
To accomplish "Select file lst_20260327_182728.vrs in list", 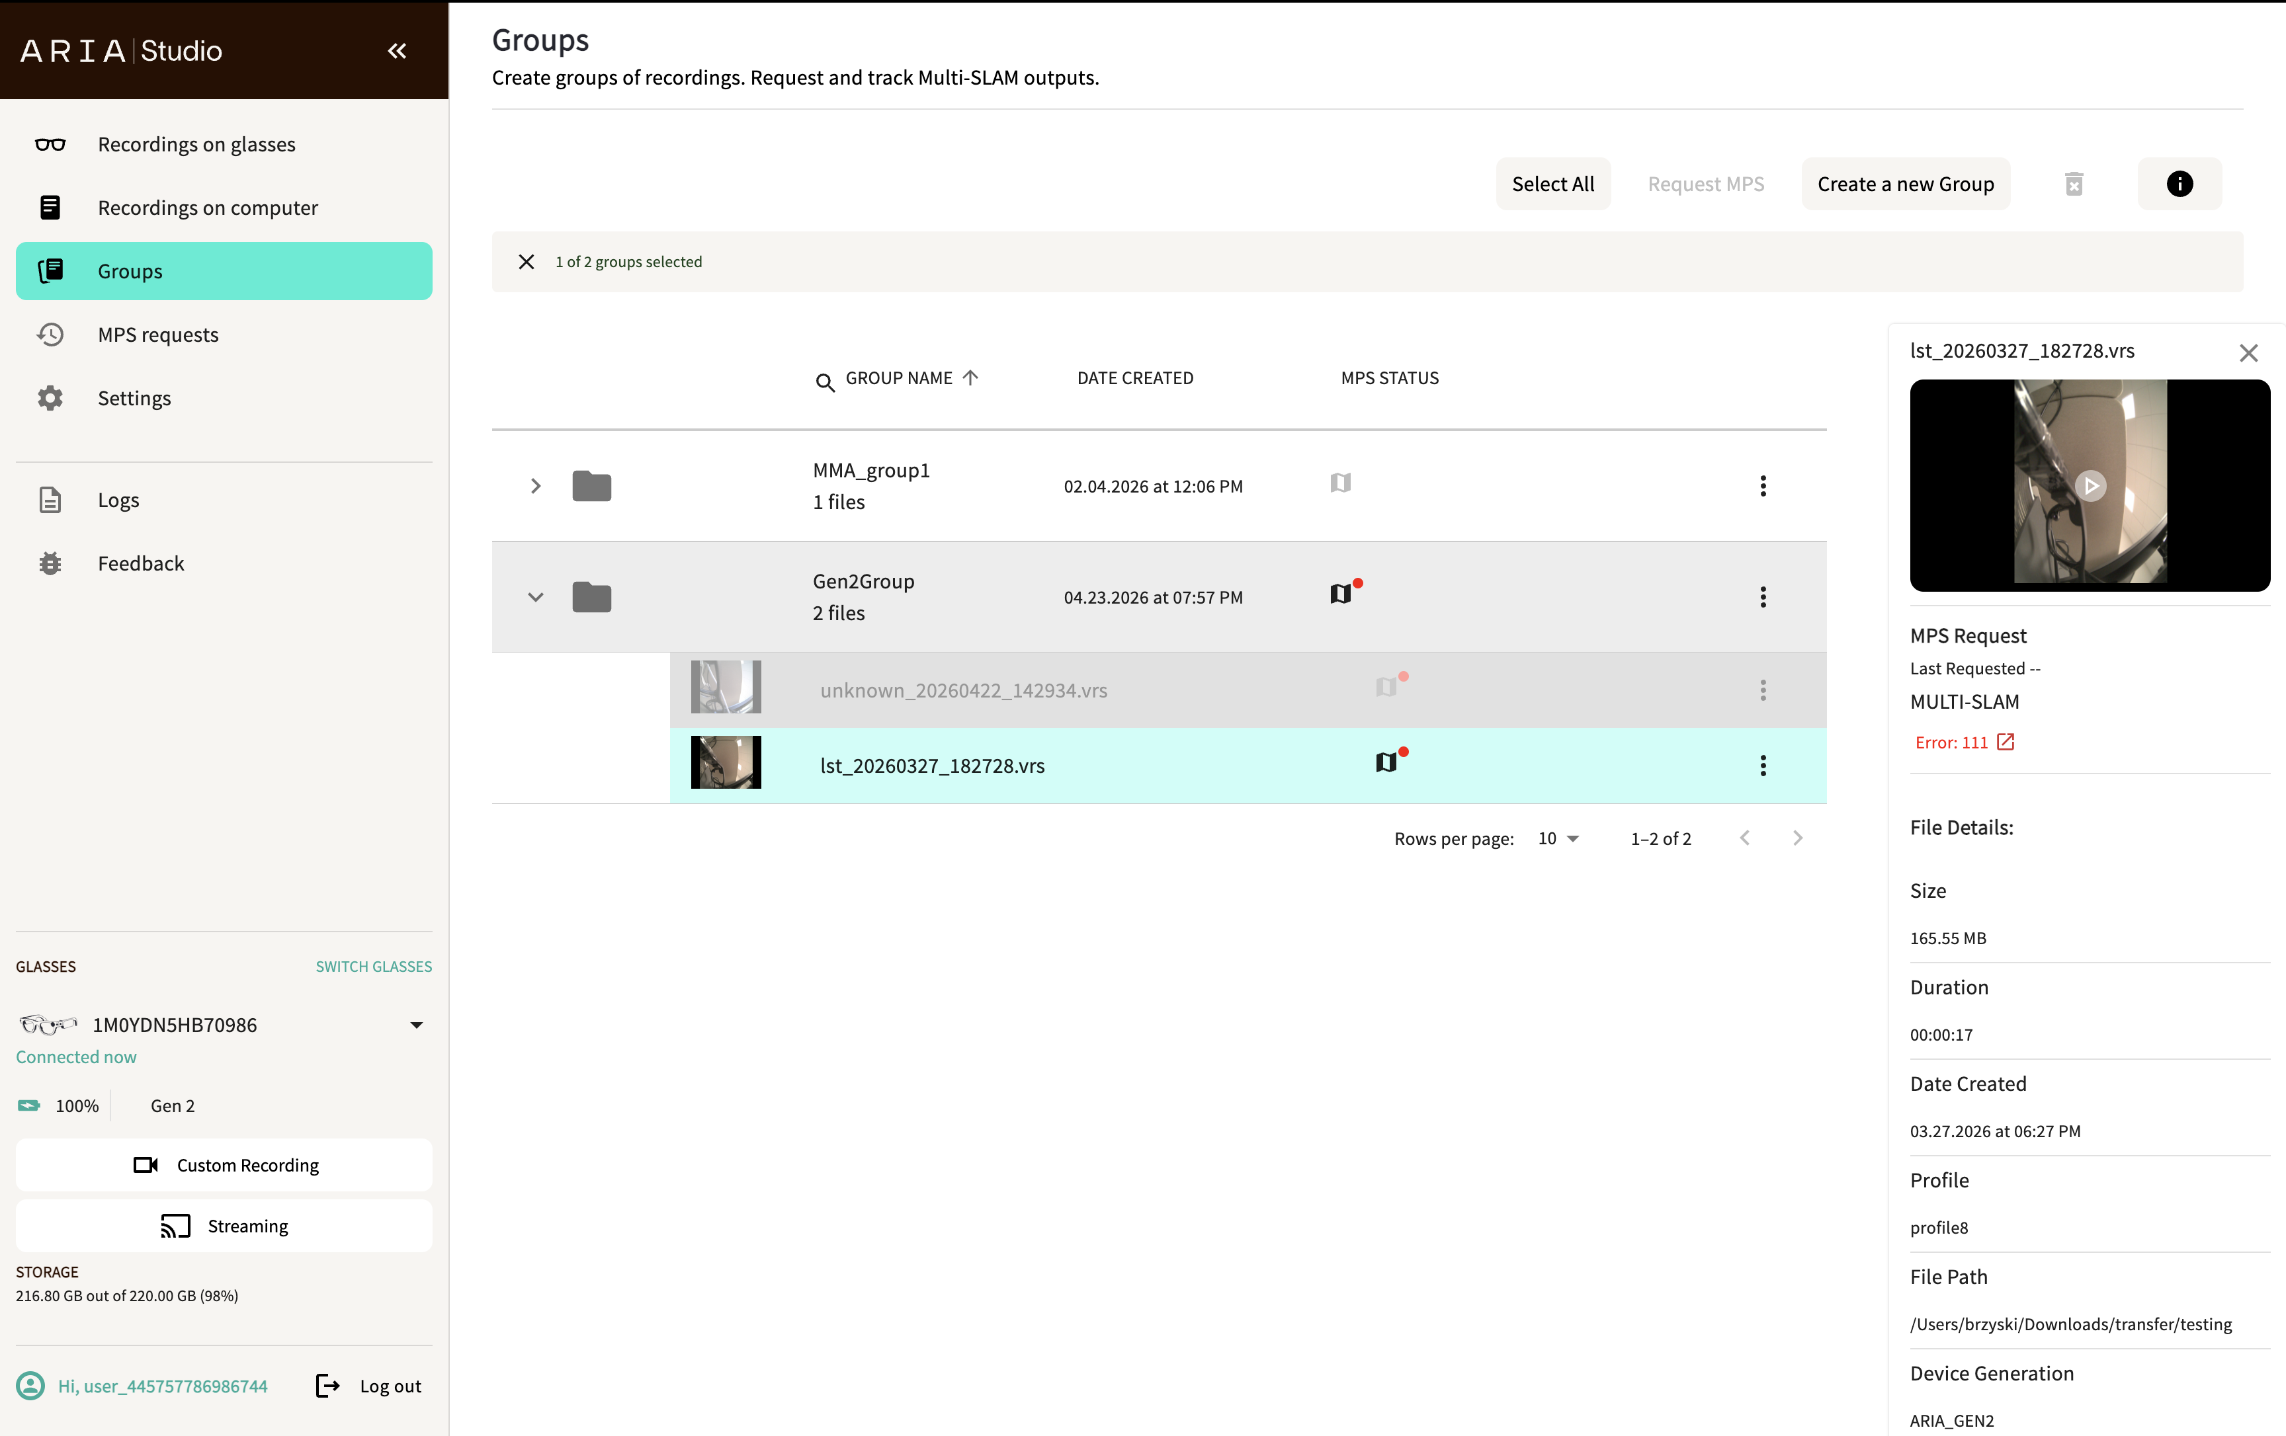I will click(x=932, y=766).
